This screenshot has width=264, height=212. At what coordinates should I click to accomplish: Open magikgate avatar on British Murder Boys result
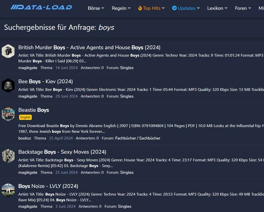[x=8, y=51]
